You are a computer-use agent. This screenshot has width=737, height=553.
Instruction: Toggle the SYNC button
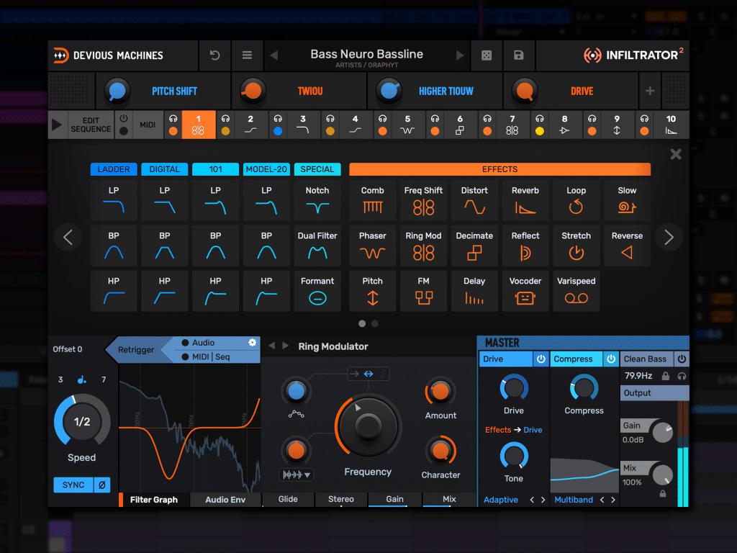(73, 485)
